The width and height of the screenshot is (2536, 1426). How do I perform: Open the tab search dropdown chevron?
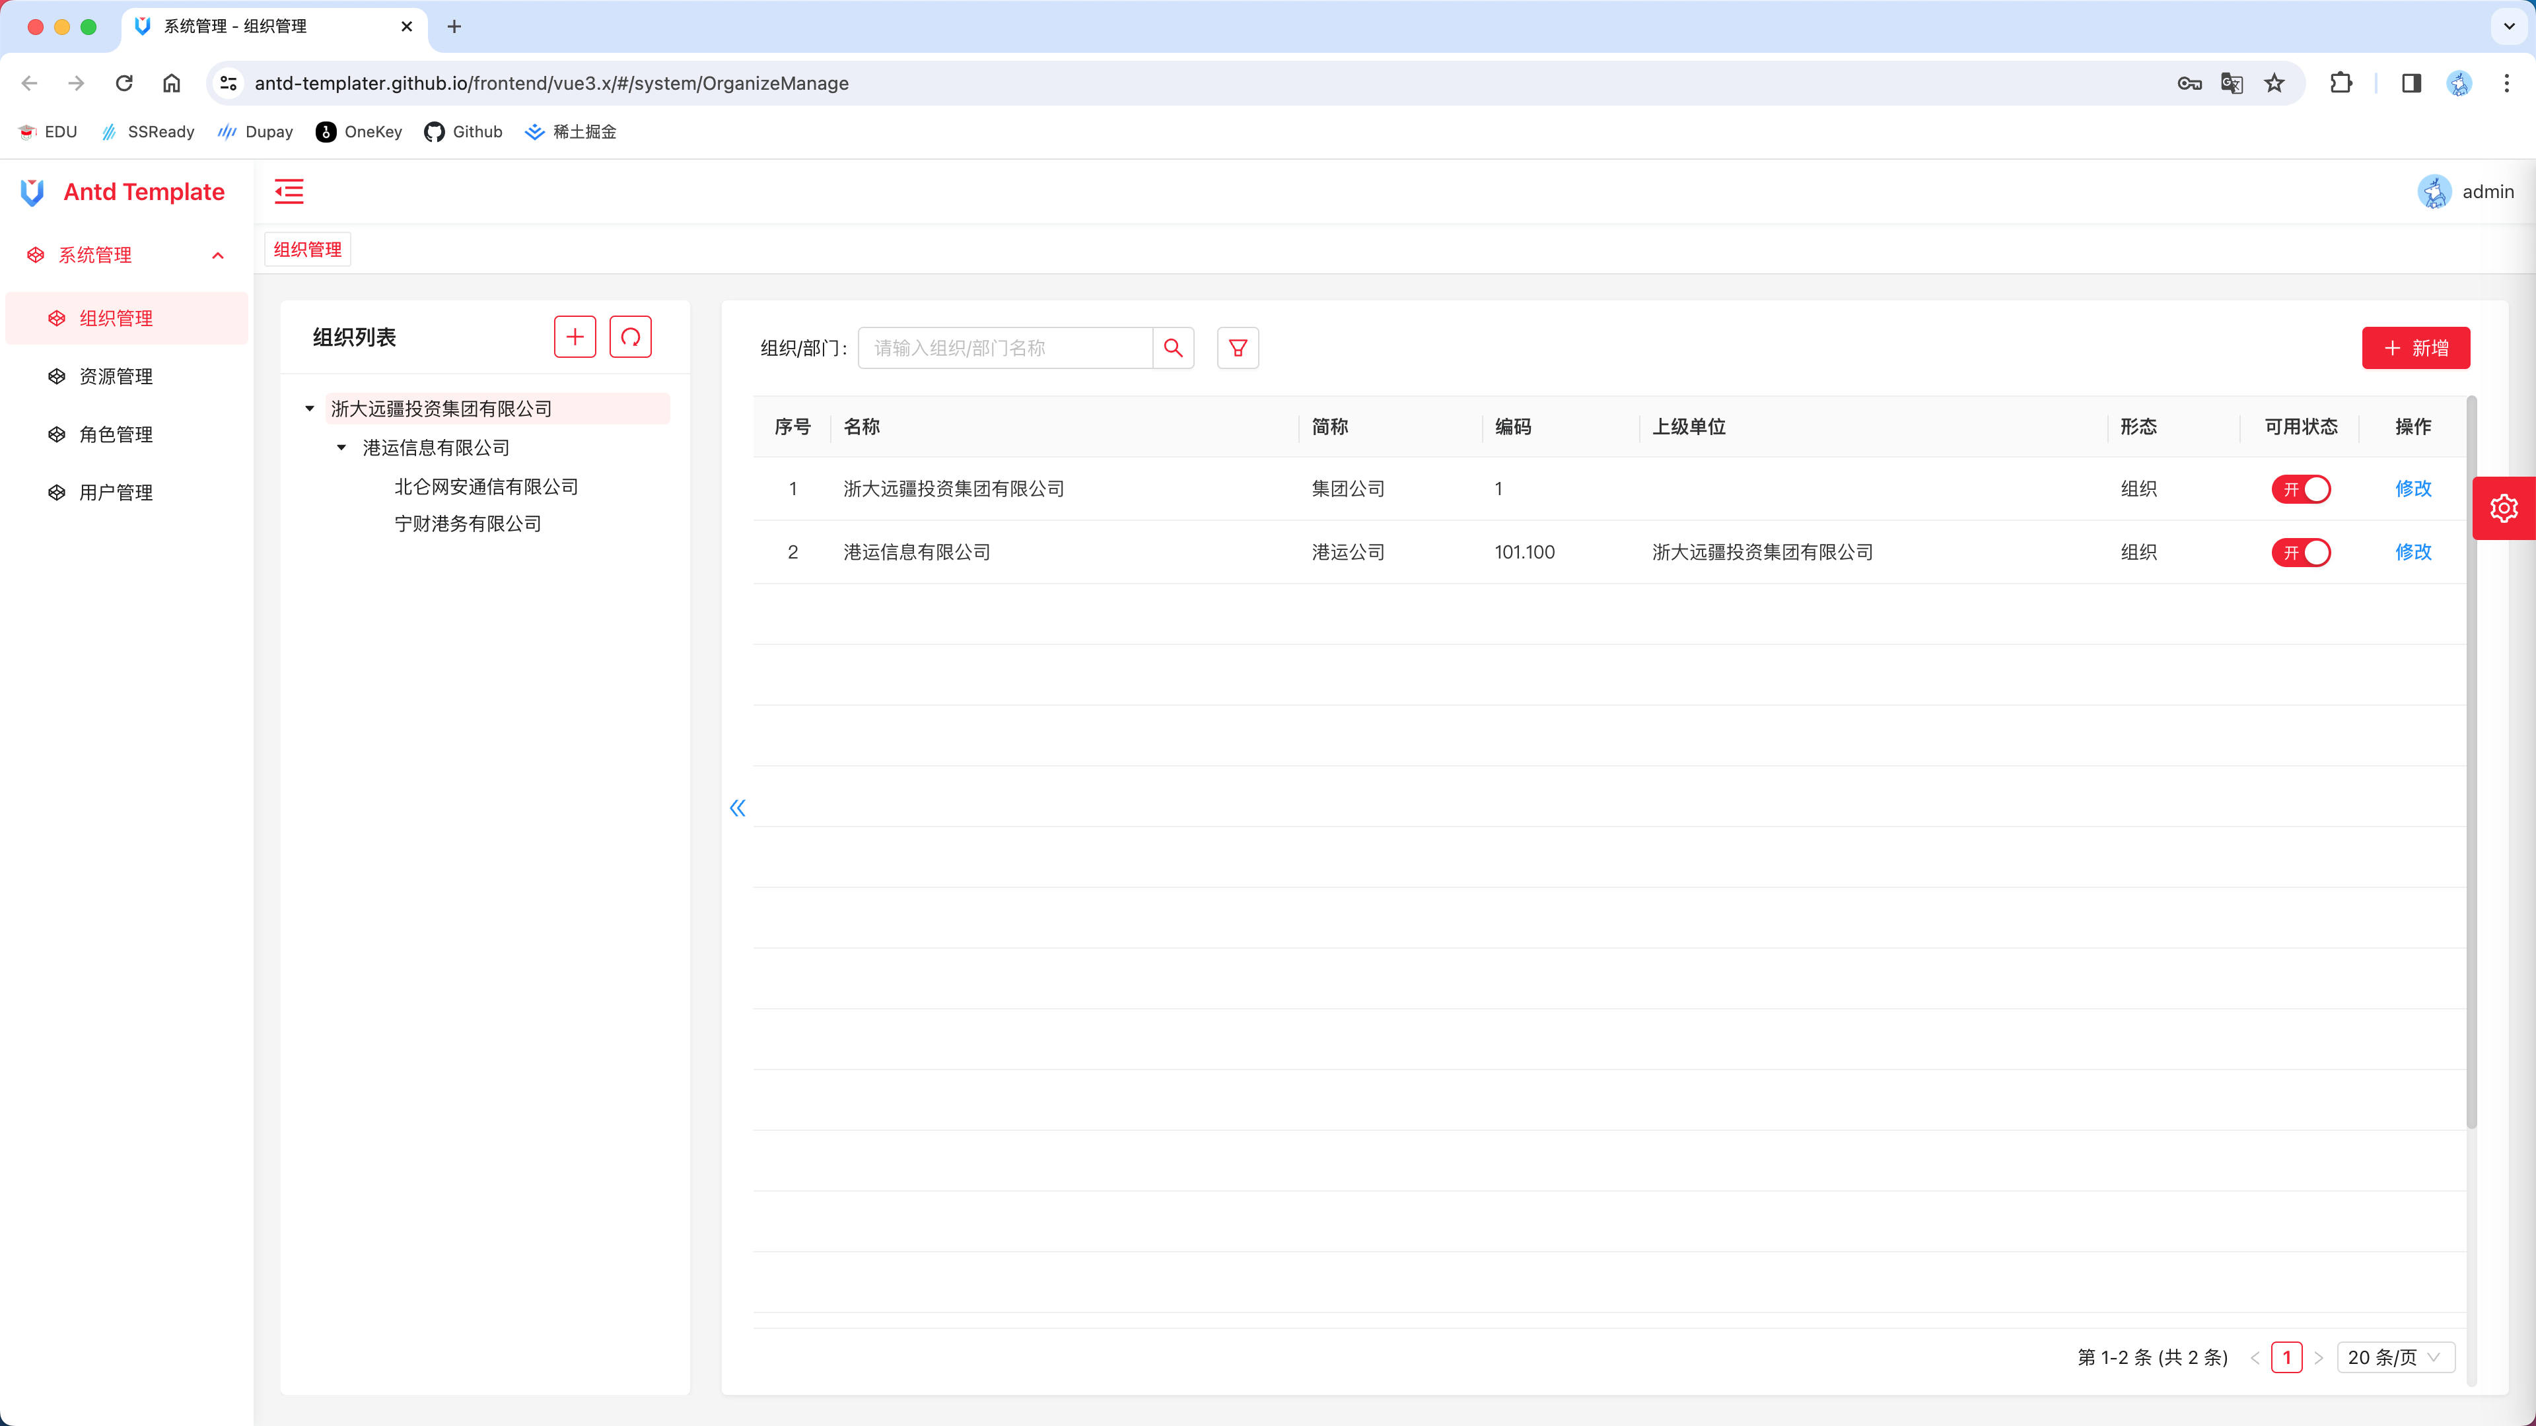tap(2510, 26)
